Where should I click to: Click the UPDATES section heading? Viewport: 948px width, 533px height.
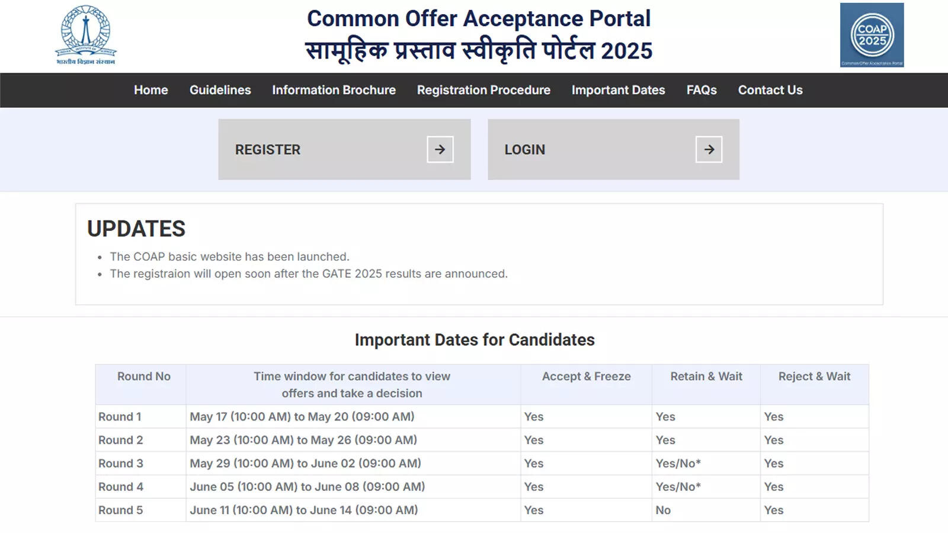click(136, 229)
